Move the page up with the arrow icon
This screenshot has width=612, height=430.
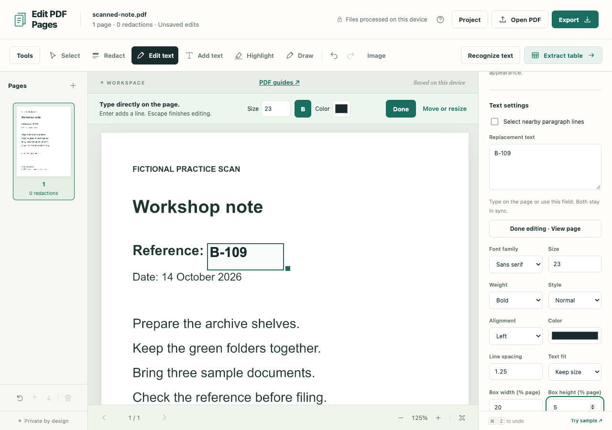click(34, 398)
